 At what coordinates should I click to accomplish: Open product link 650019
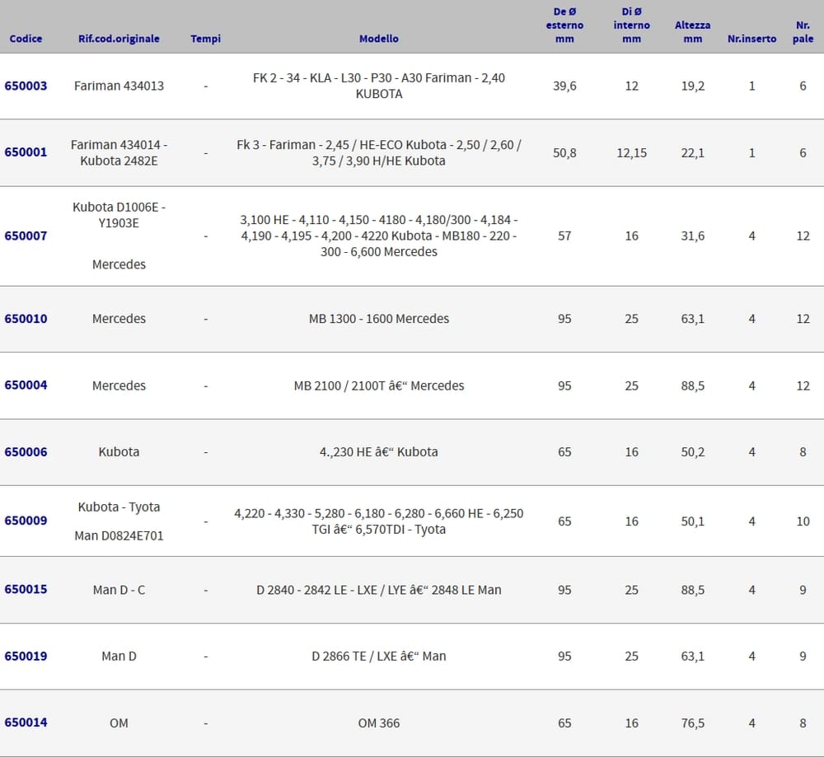(26, 656)
